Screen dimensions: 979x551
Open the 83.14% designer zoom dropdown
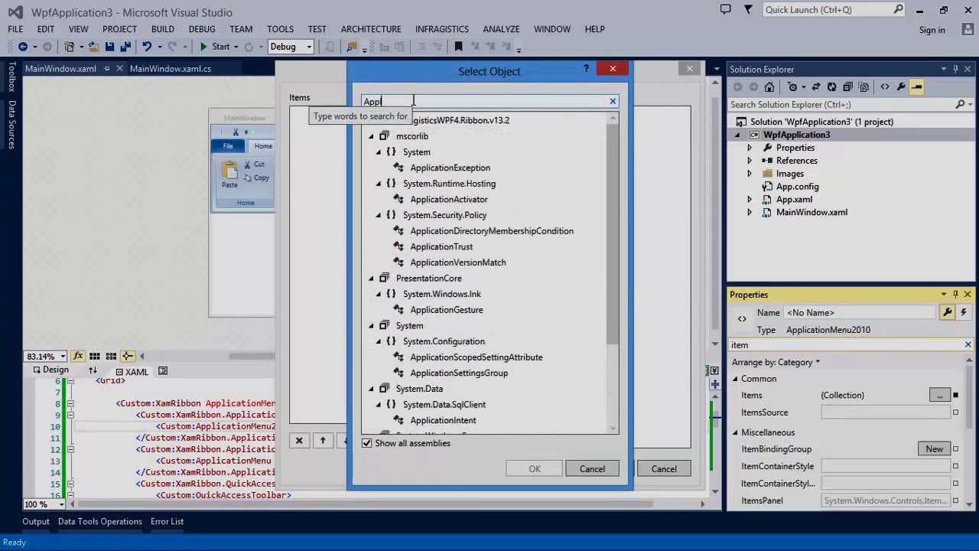pos(62,357)
